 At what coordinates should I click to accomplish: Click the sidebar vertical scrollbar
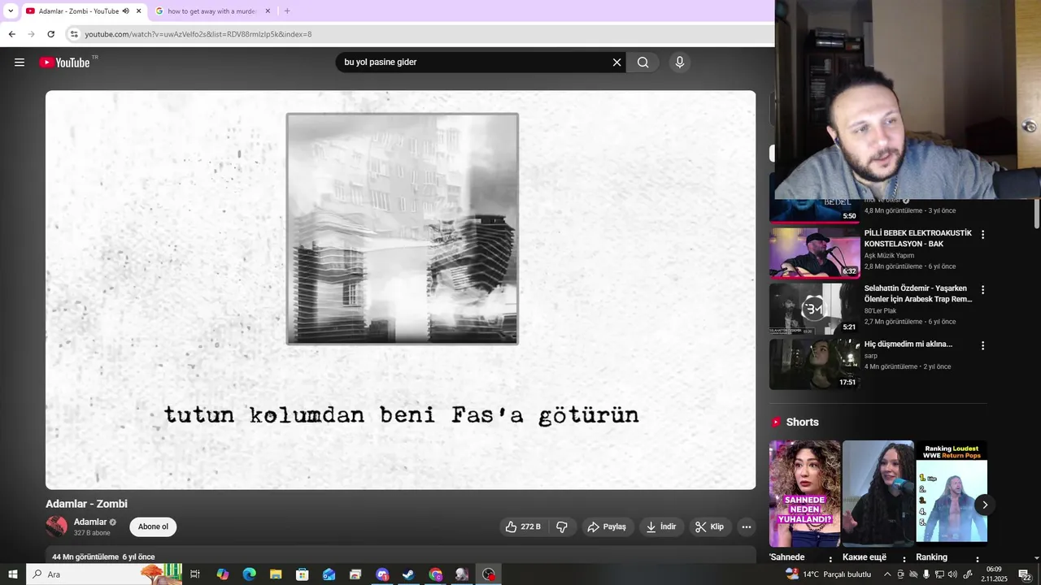tap(1036, 214)
